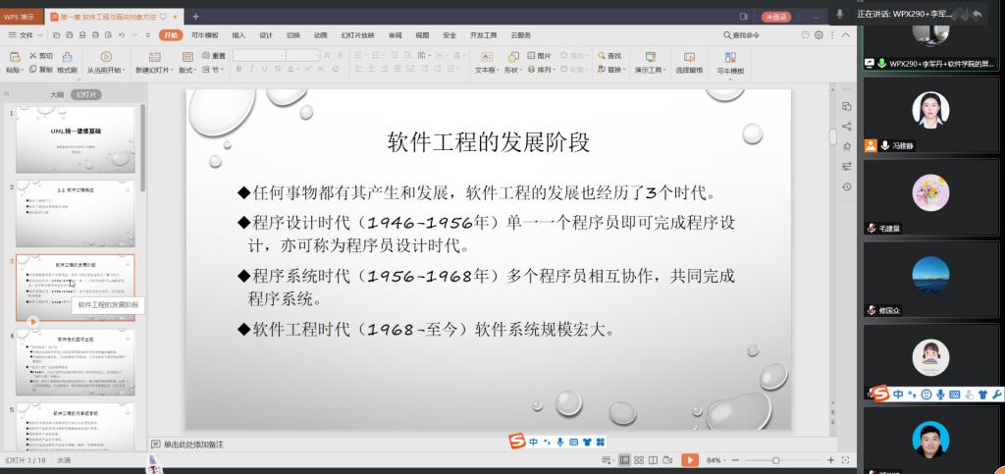Screen dimensions: 1005x474
Task: Click the Reset (重置) button
Action: (213, 56)
